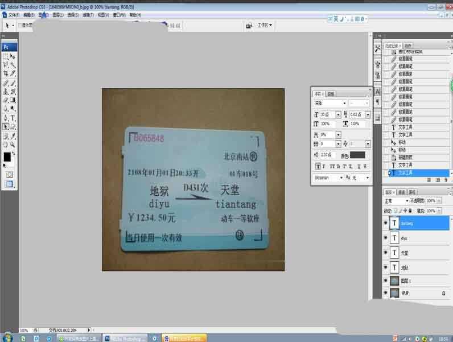Open the layer opacity slider arrow

(x=439, y=201)
